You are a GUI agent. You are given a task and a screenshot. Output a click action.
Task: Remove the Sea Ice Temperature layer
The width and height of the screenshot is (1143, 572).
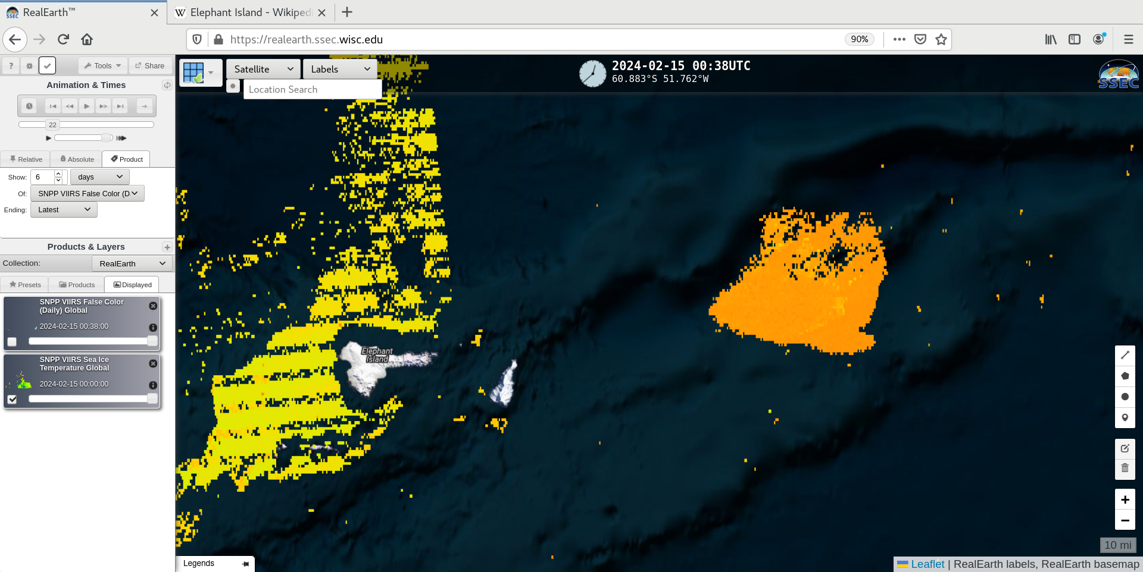coord(153,363)
